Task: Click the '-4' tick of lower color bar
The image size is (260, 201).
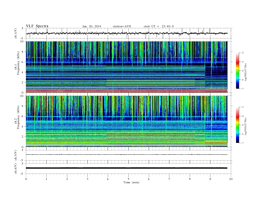Action: point(242,116)
